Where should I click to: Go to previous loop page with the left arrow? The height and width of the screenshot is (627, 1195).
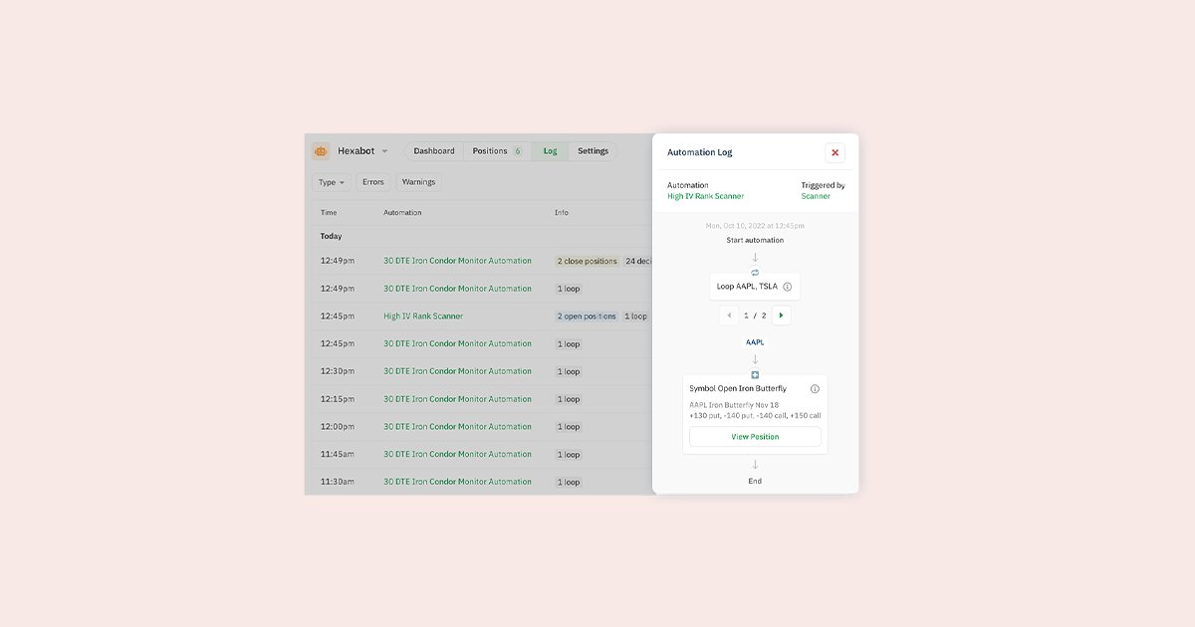[x=729, y=314]
